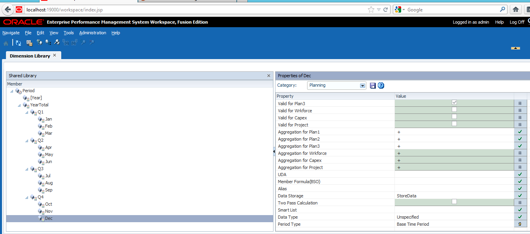Click the Unspecified value of Data Type

[408, 217]
